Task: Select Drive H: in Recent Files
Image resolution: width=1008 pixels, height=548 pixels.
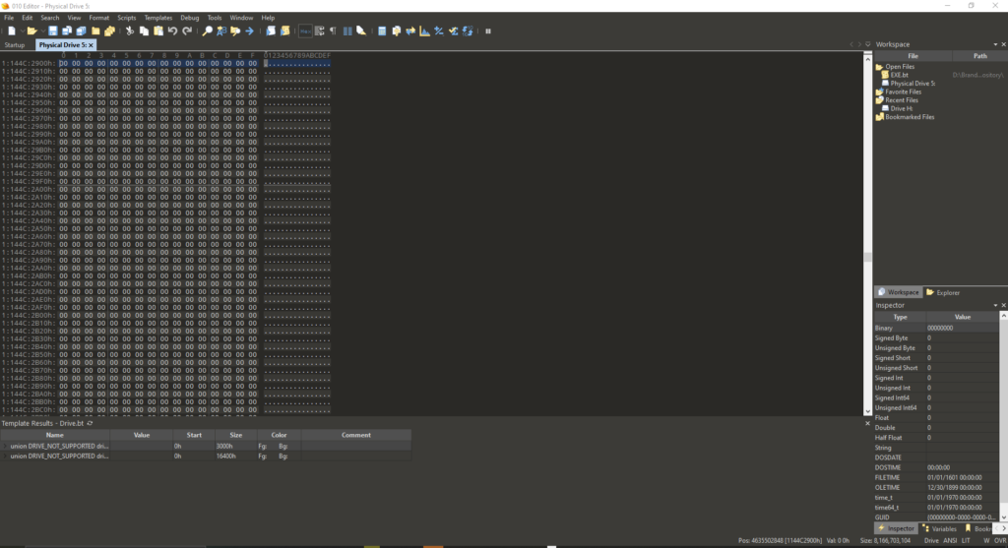Action: (x=901, y=108)
